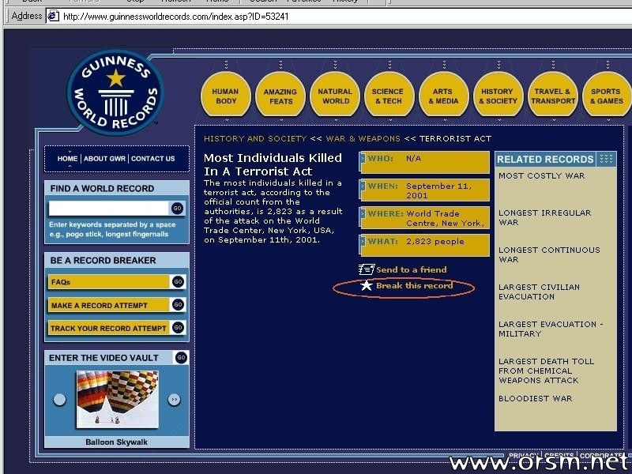Click GO icon for Enter The Video Vault
The image size is (632, 474).
point(182,357)
